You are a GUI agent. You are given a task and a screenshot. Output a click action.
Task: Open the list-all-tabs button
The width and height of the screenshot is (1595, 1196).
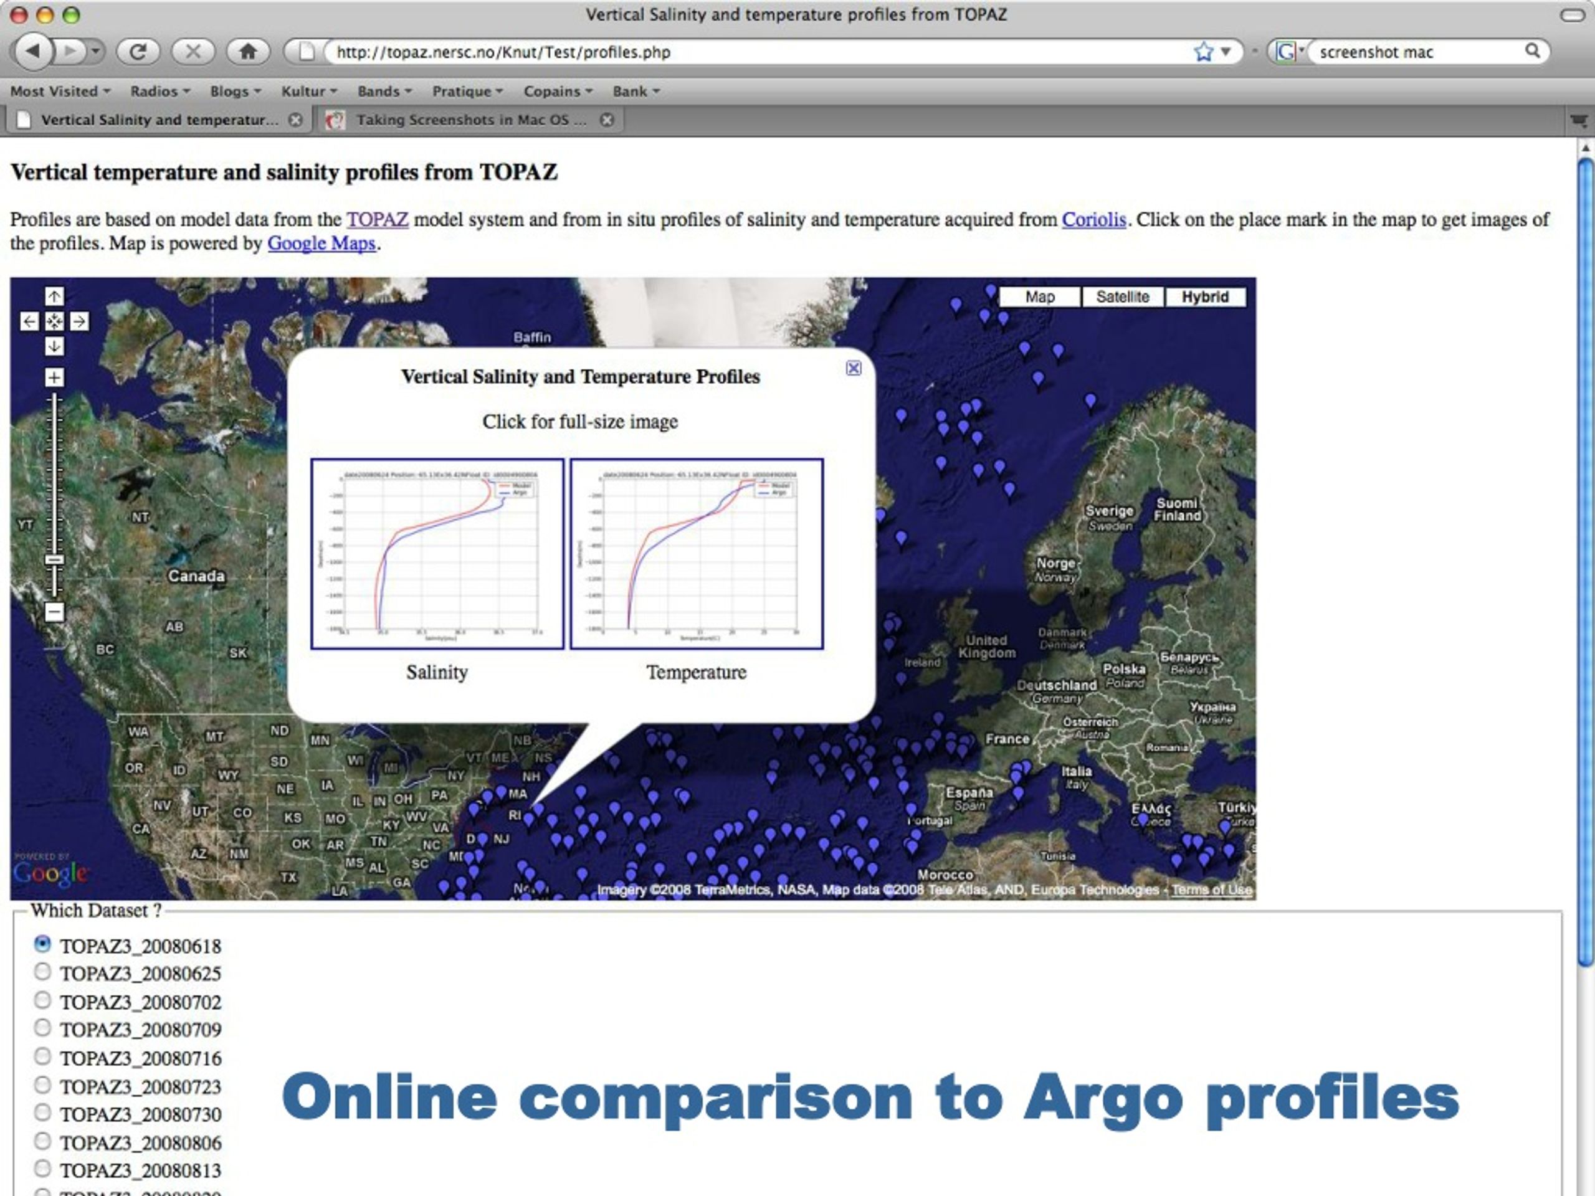(x=1578, y=120)
